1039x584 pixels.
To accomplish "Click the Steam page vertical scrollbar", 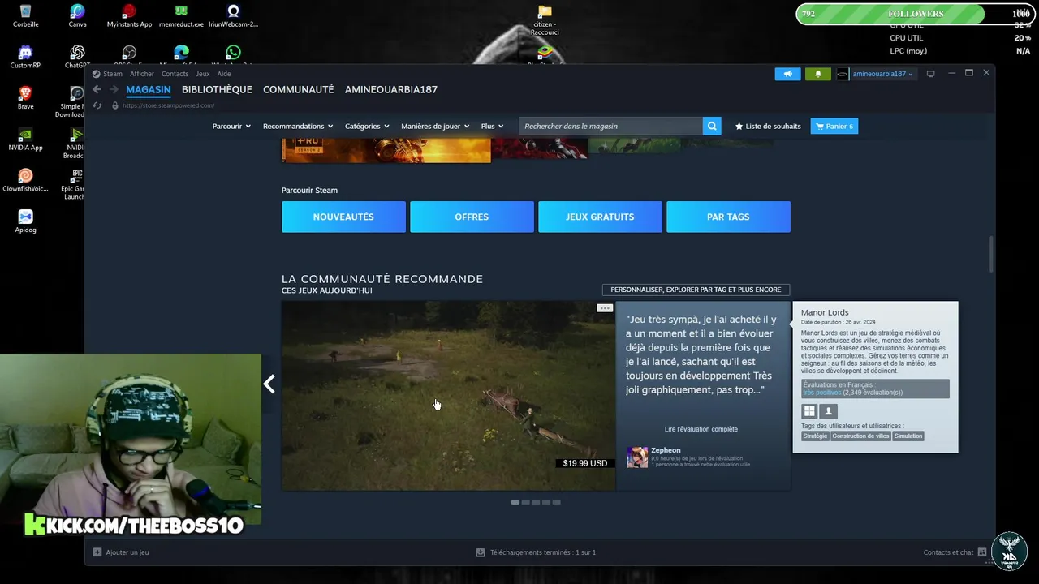I will (x=991, y=255).
